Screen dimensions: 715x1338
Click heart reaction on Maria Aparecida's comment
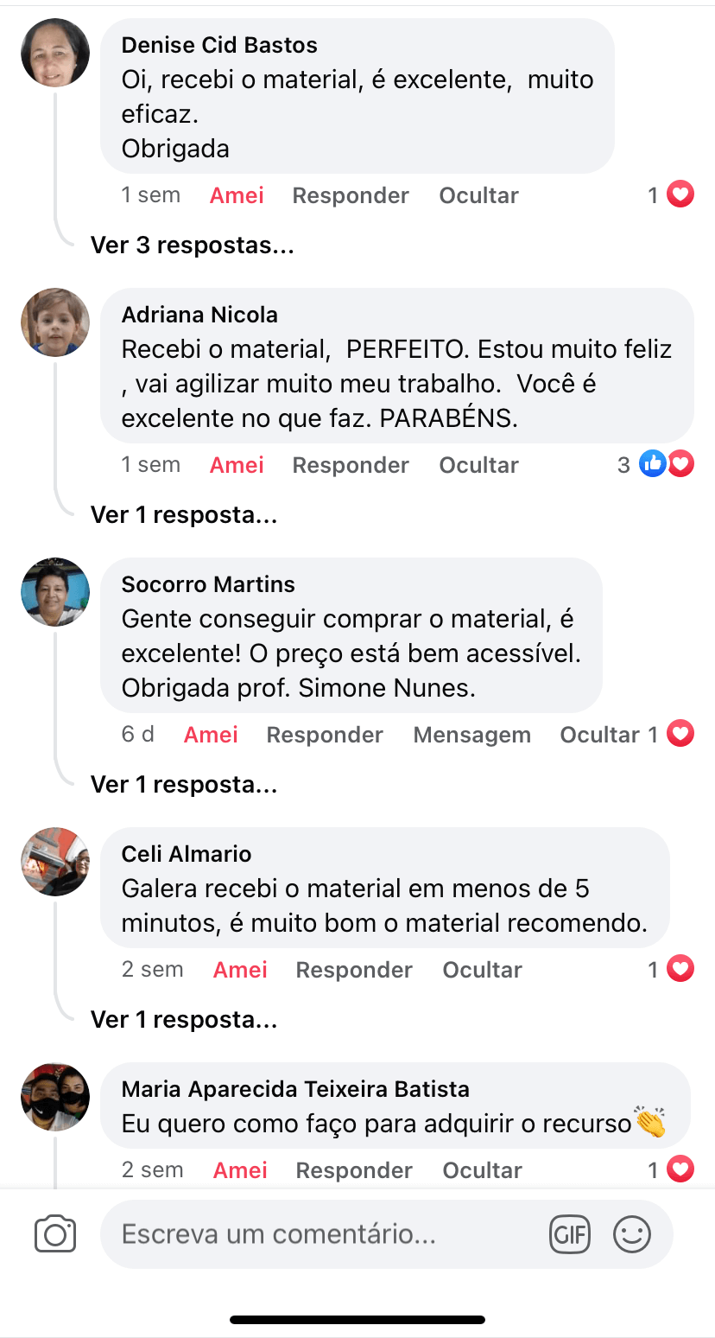(x=680, y=1170)
